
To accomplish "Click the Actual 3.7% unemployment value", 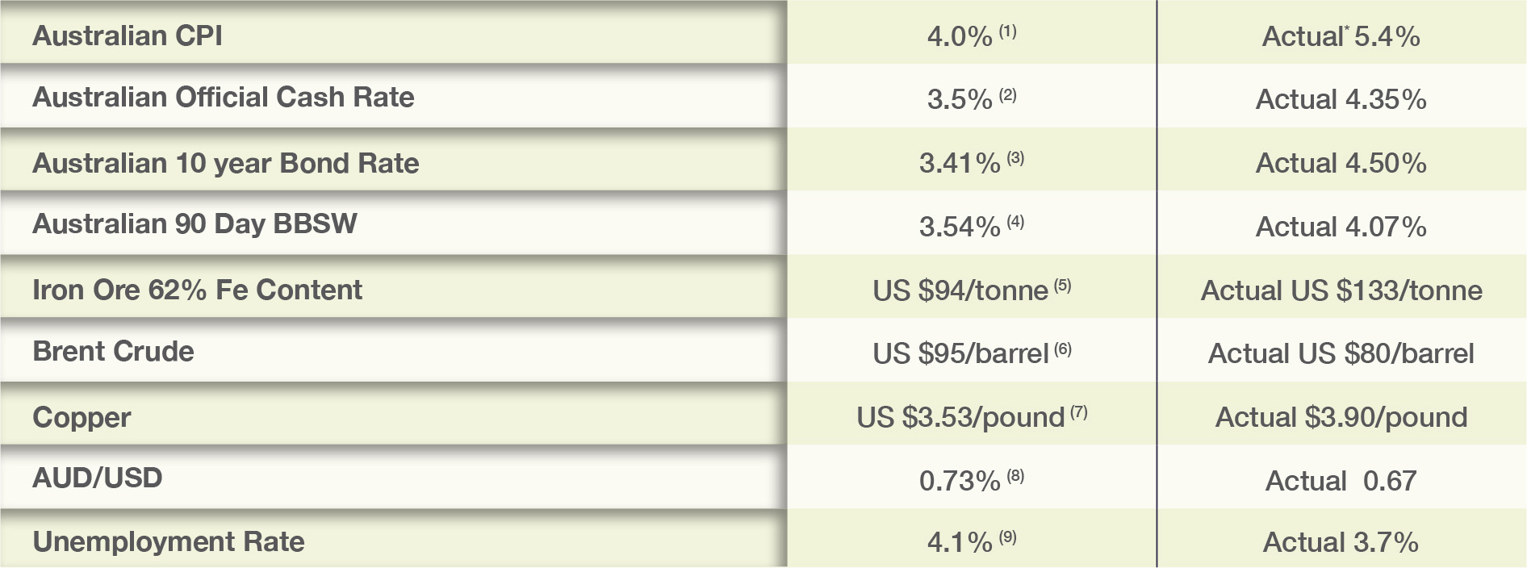I will pyautogui.click(x=1341, y=542).
